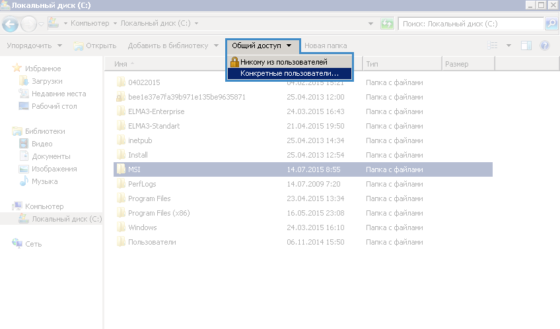Viewport: 560px width, 329px height.
Task: Select Избранное in navigation pane
Action: pos(43,69)
